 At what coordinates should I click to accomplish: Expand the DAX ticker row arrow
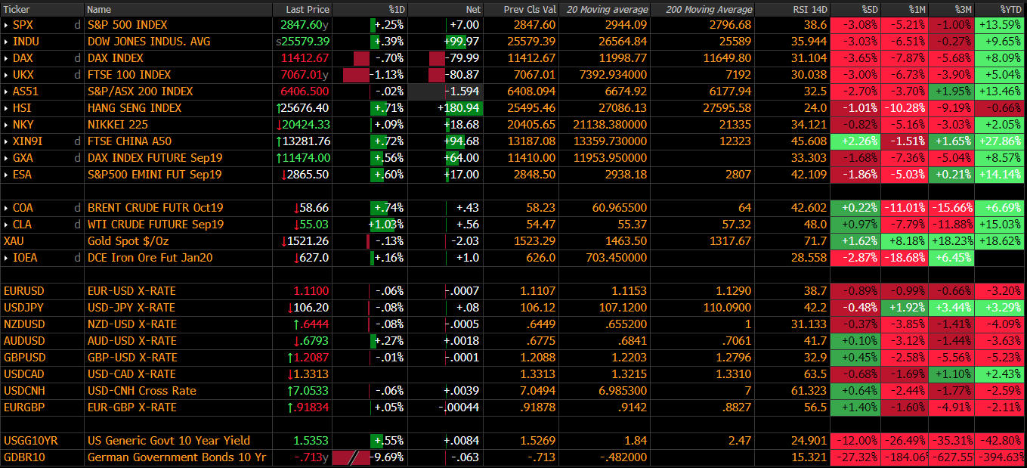(6, 58)
